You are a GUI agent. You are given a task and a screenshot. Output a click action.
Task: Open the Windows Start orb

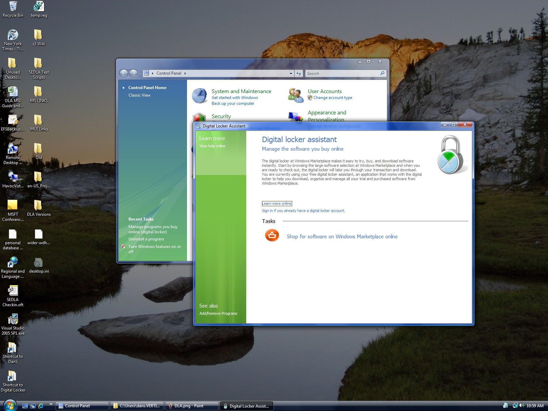[x=10, y=406]
